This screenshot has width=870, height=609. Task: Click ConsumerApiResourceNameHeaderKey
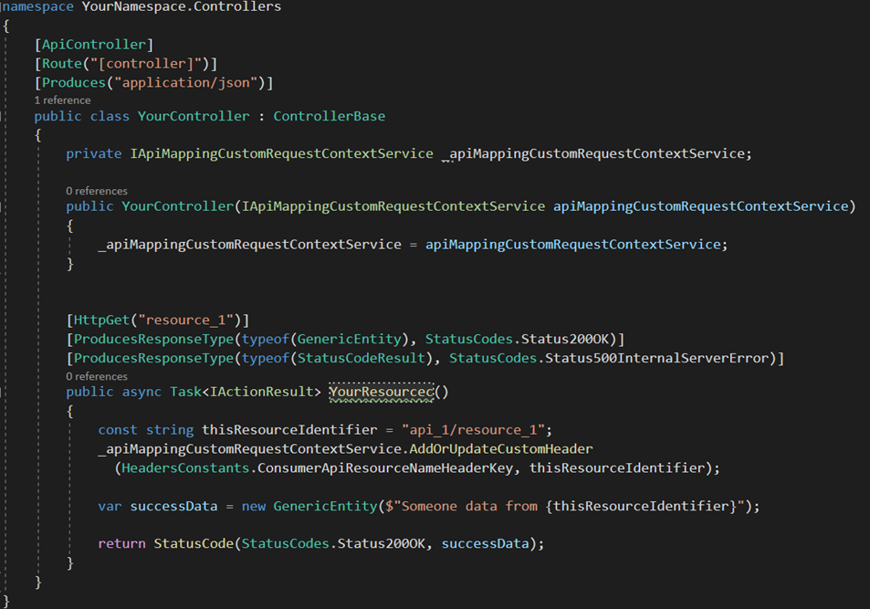coord(385,468)
